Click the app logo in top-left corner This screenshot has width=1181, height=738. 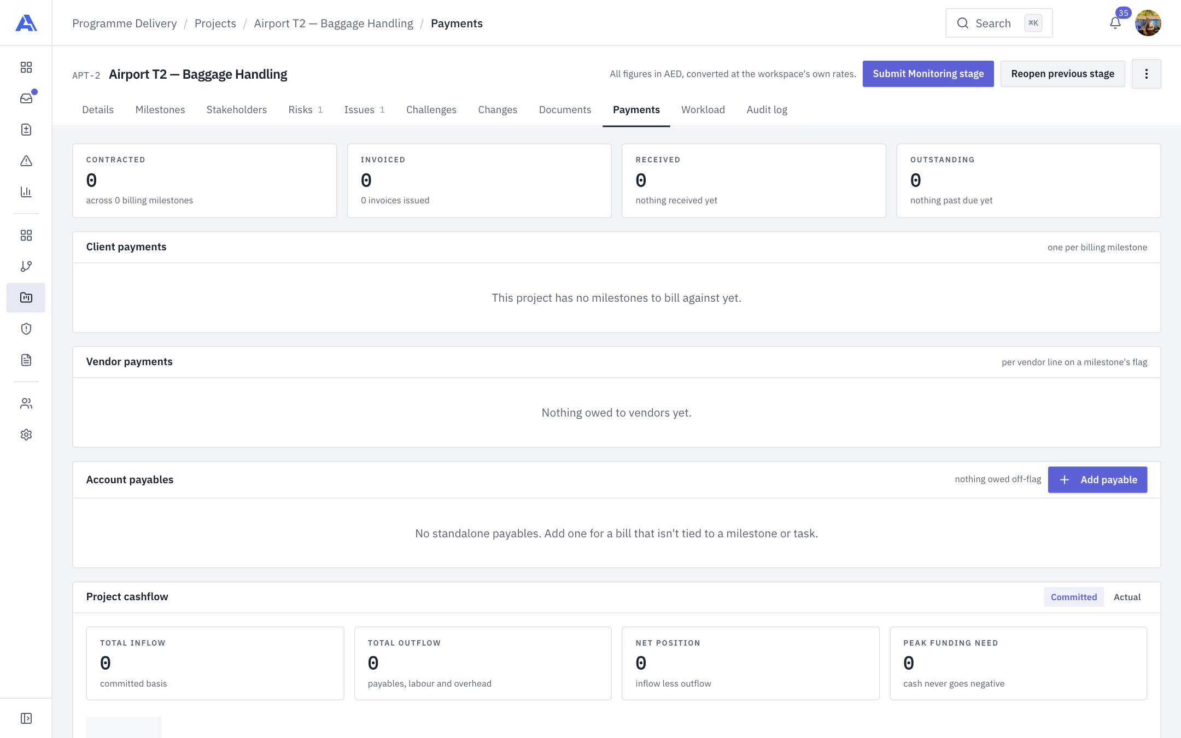(26, 23)
